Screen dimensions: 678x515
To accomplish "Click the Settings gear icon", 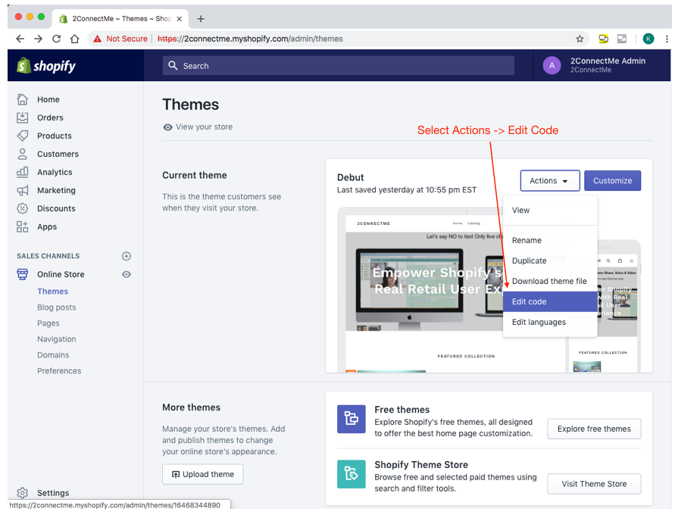I will tap(23, 492).
